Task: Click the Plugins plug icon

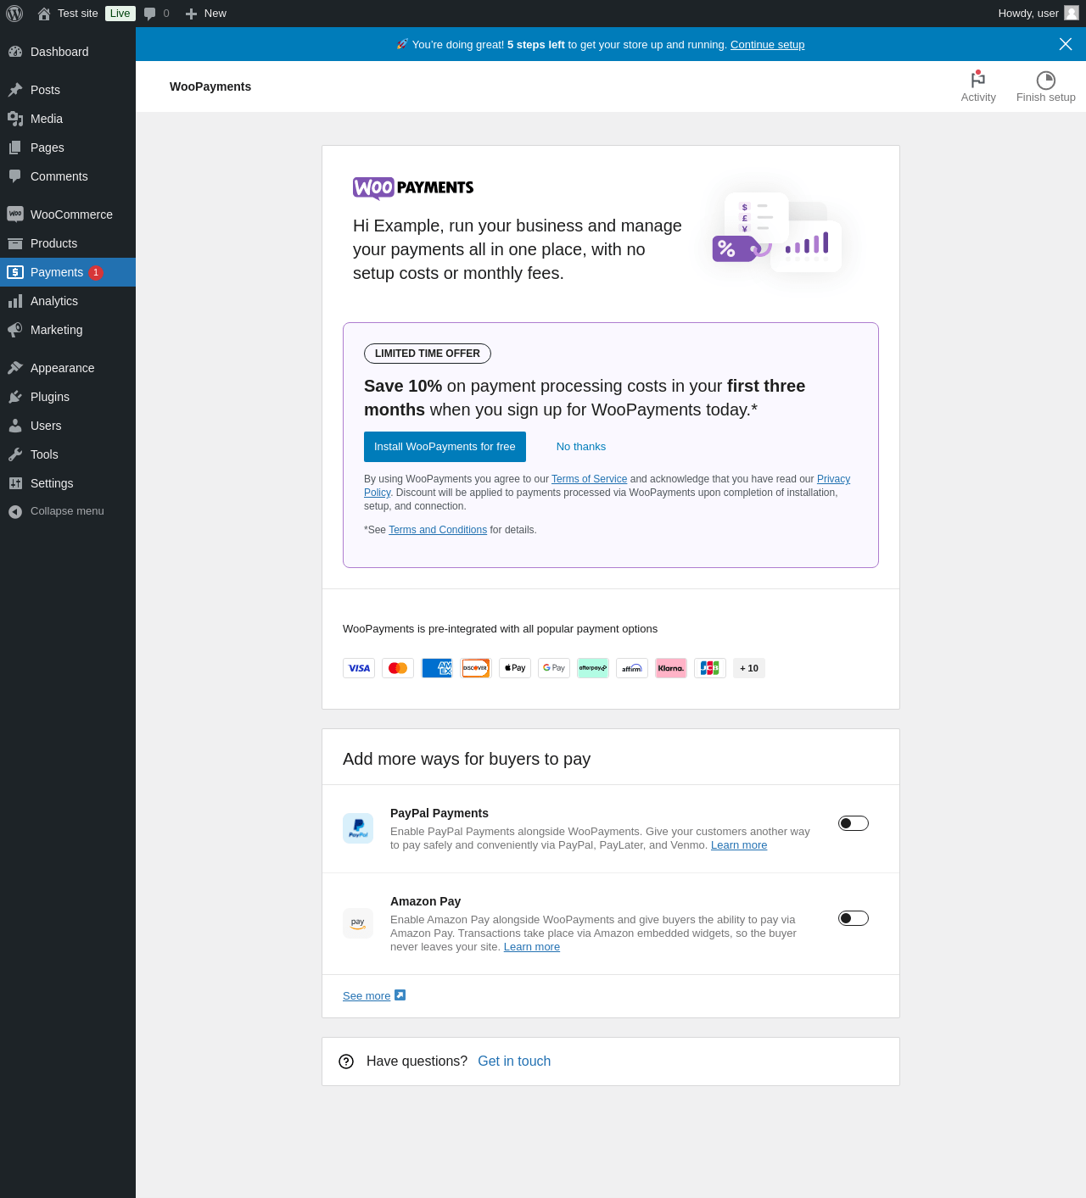Action: pos(15,397)
